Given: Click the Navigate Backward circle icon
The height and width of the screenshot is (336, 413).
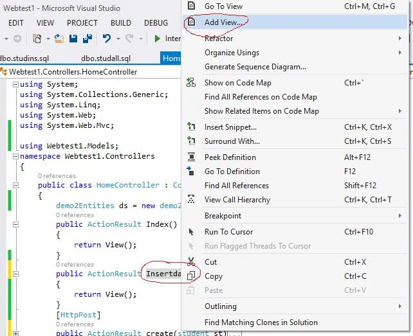Looking at the screenshot, I should point(17,39).
